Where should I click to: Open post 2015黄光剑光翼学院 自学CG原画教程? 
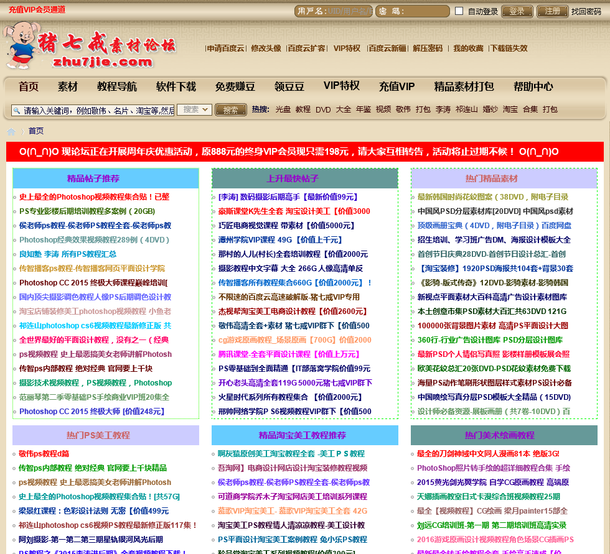coord(493,482)
